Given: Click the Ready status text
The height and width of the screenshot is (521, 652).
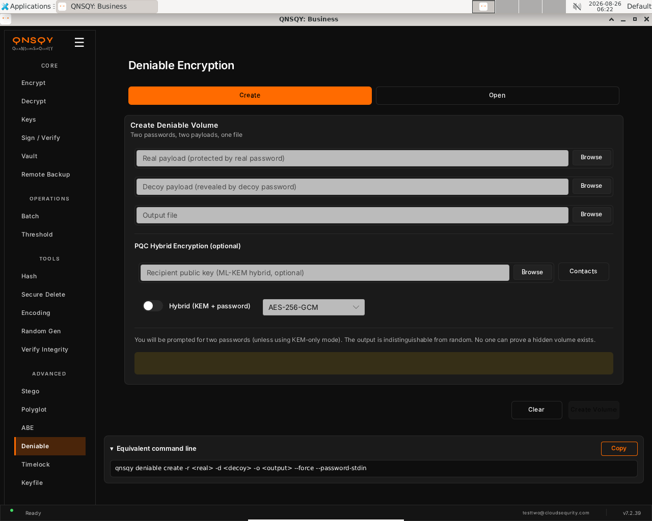Looking at the screenshot, I should point(33,513).
